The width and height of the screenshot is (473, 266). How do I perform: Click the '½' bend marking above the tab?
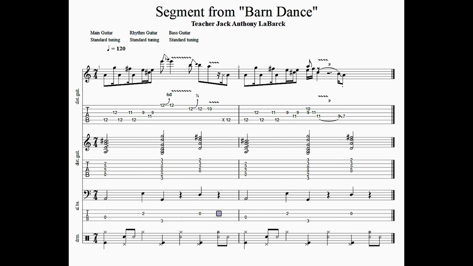[x=197, y=96]
